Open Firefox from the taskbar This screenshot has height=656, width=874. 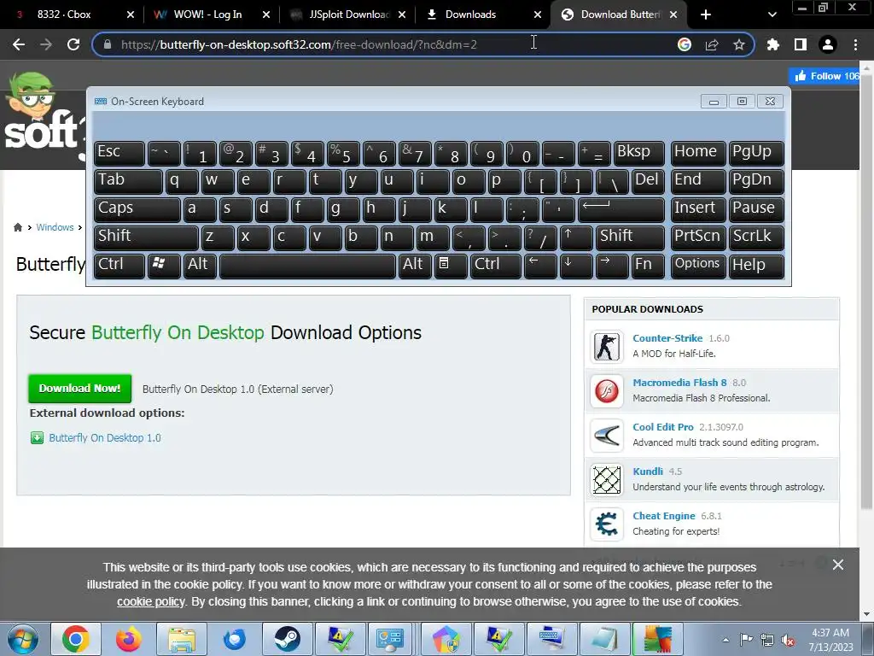pyautogui.click(x=129, y=639)
